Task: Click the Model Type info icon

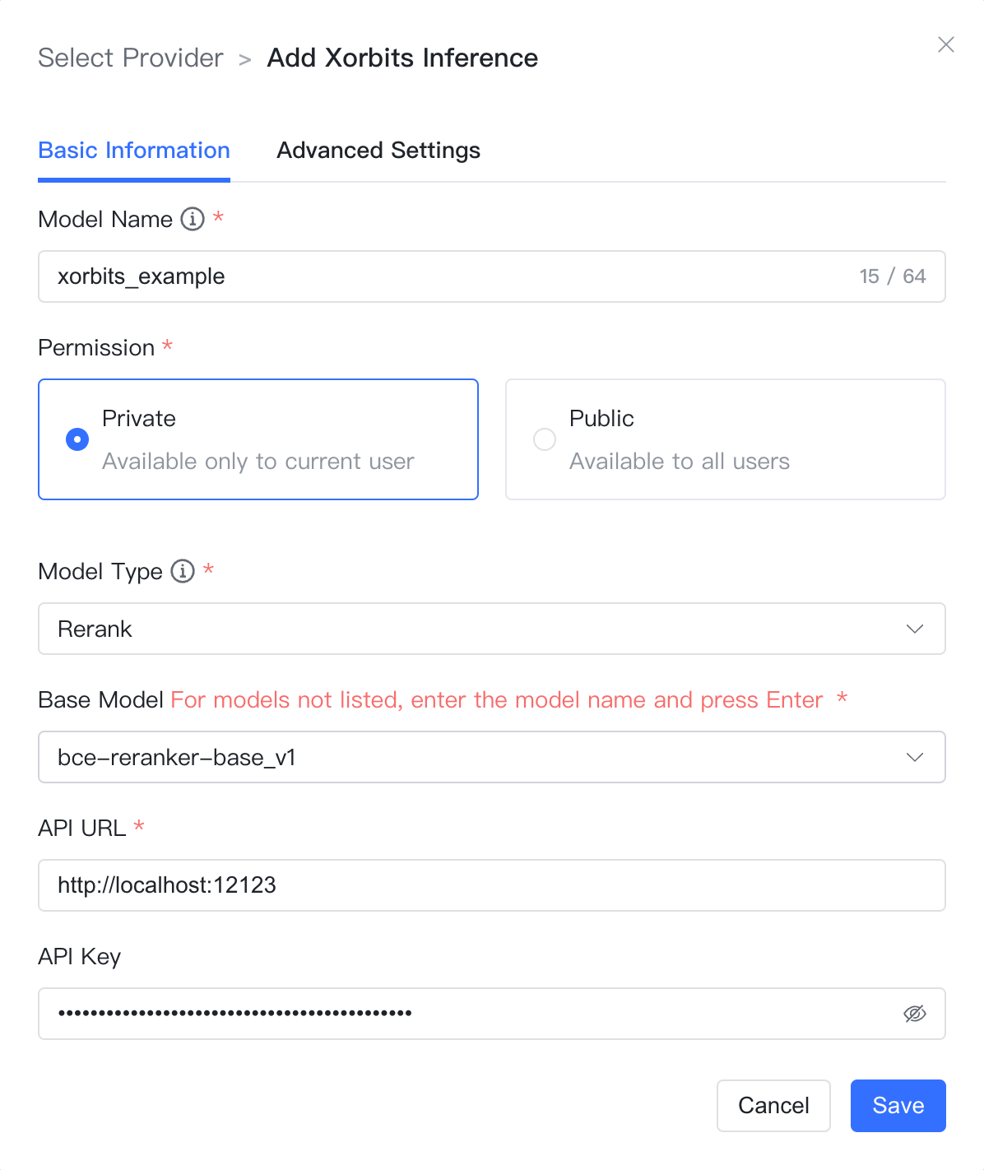Action: (183, 571)
